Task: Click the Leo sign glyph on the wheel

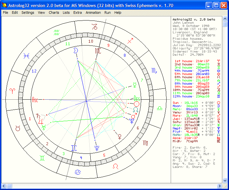Action: 115,166
